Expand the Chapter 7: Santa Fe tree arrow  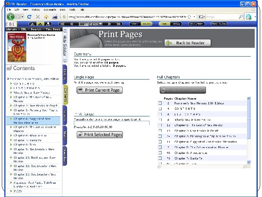click(x=11, y=140)
